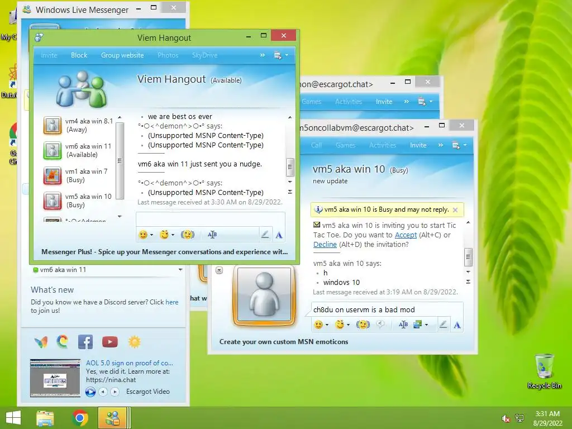Click font formatting icon in Viem Hangout
The width and height of the screenshot is (572, 429).
pos(212,235)
